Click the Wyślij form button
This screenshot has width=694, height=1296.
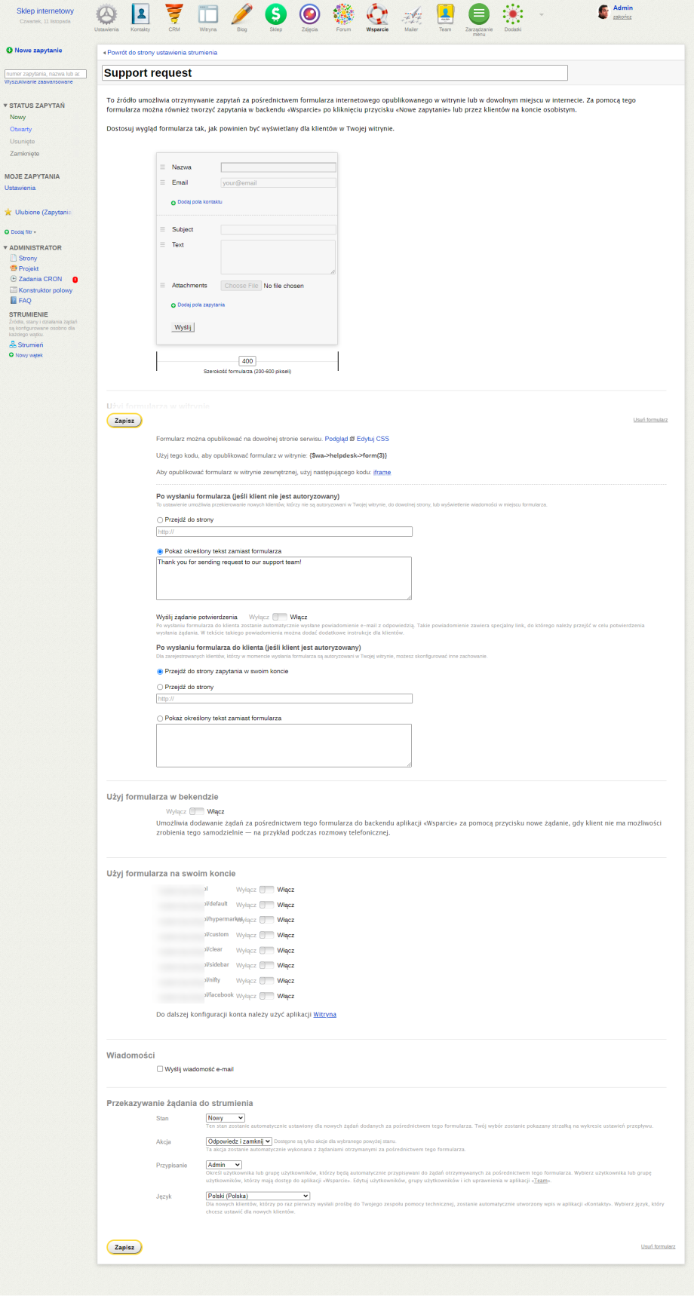pyautogui.click(x=183, y=327)
